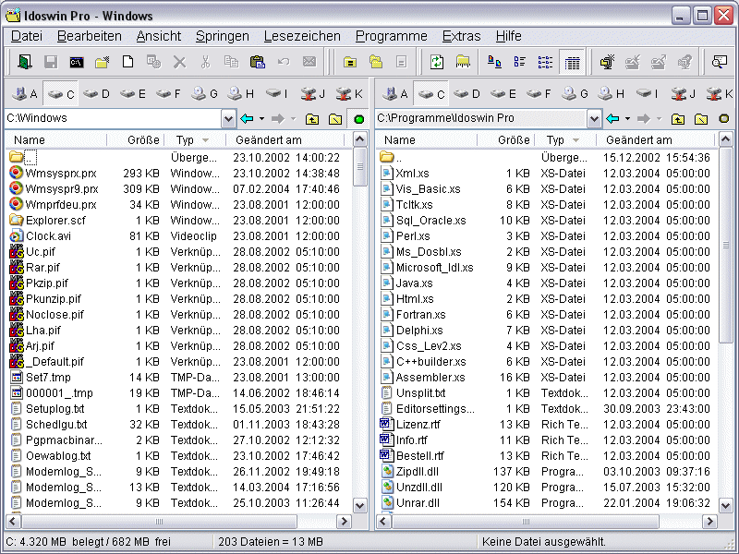
Task: Select drive E in right panel
Action: click(503, 94)
